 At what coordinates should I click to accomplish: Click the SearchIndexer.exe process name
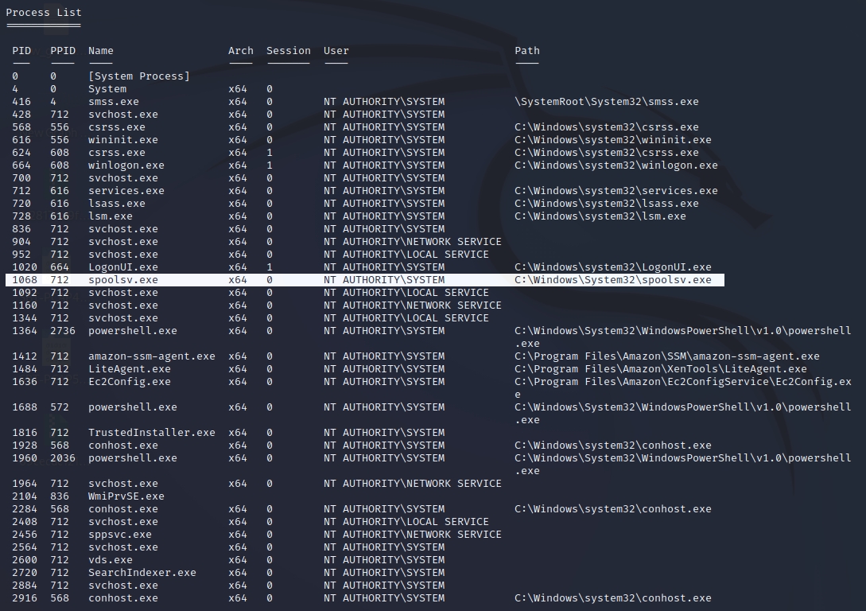142,573
